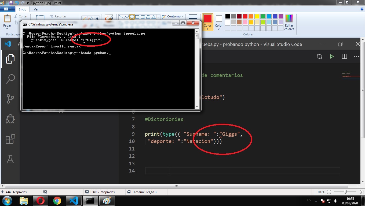Open Opera from the taskbar
Image resolution: width=365 pixels, height=206 pixels.
point(41,201)
